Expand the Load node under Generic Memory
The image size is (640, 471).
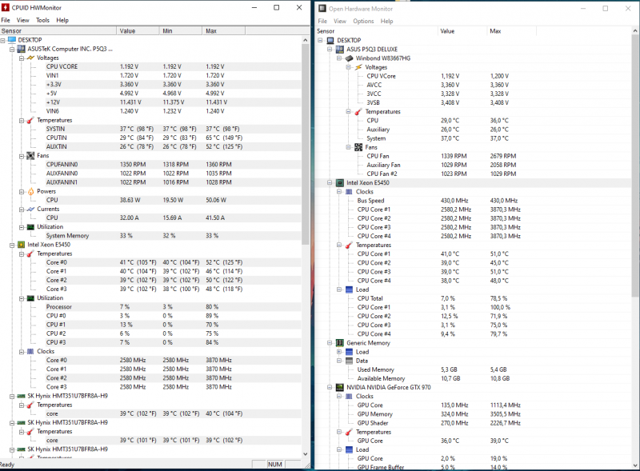338,351
